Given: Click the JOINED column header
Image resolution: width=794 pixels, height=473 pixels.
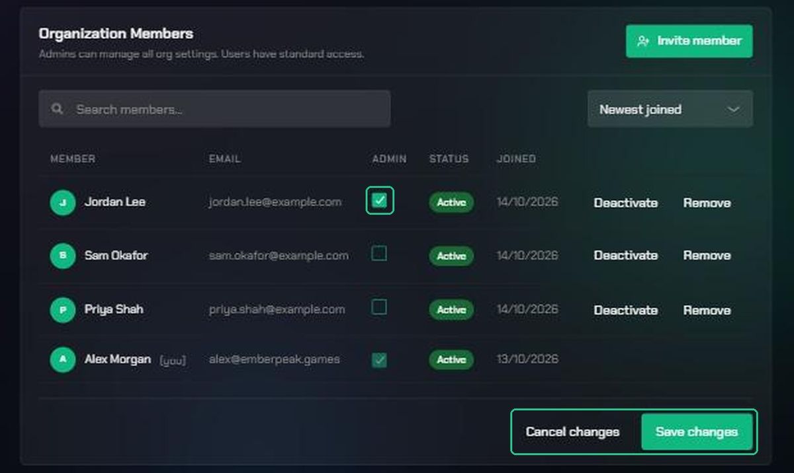Looking at the screenshot, I should [x=516, y=159].
